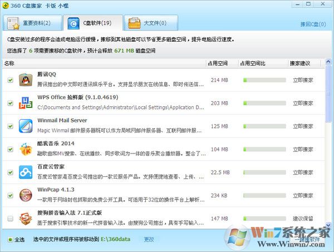Uncheck the WinPcap 4.1.3 checkbox
This screenshot has width=334, height=252.
(10, 195)
